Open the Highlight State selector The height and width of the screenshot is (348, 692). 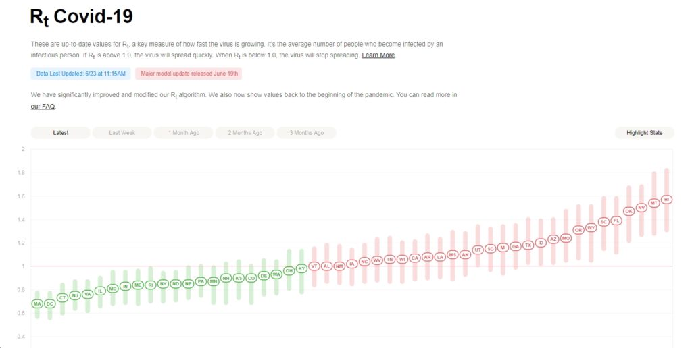point(644,133)
